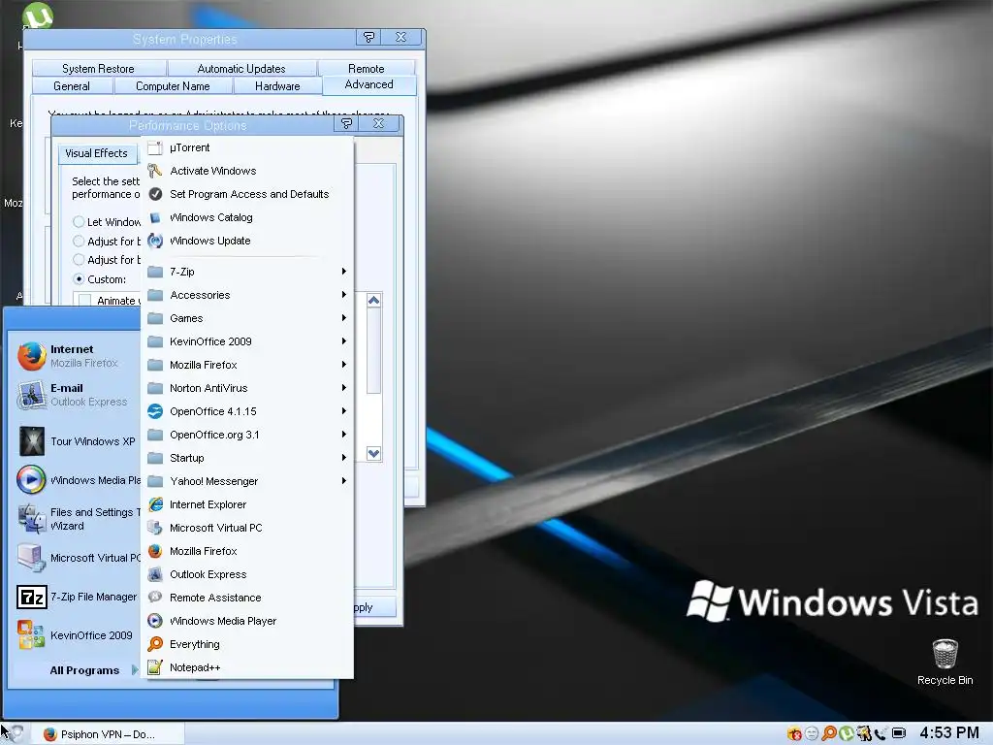Launch µTorrent from All Programs list
The image size is (993, 745).
coord(247,147)
